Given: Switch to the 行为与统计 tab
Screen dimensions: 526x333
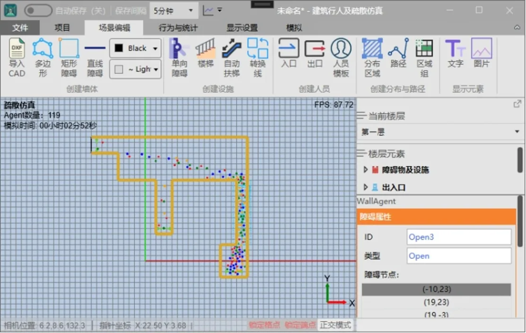Looking at the screenshot, I should tap(178, 28).
